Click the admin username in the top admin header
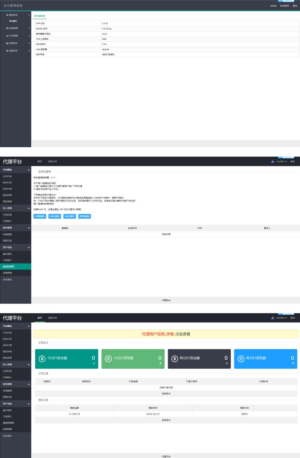The image size is (300, 458). coord(273,6)
